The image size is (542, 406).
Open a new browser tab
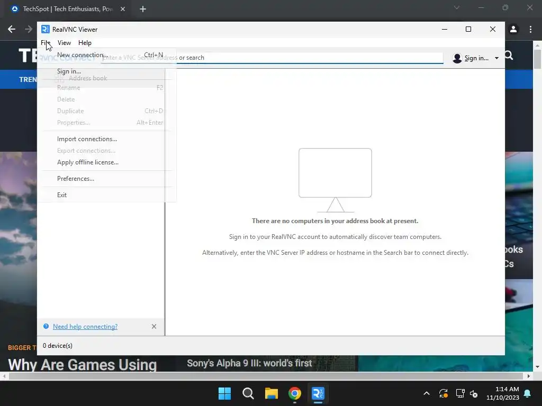(143, 9)
